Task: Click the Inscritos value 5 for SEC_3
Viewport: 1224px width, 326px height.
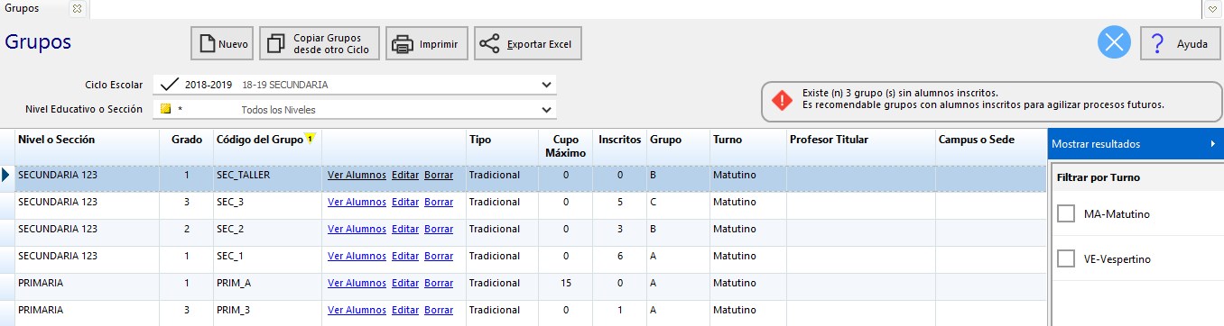Action: (620, 203)
